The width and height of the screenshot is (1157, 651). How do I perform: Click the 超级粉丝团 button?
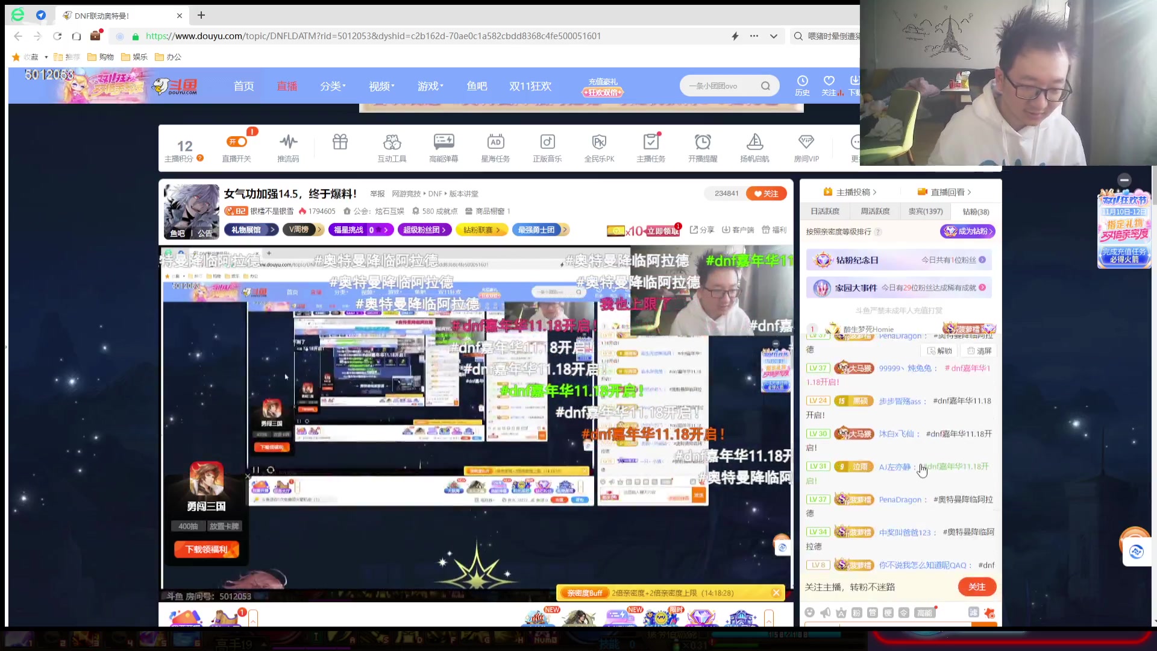coord(424,230)
